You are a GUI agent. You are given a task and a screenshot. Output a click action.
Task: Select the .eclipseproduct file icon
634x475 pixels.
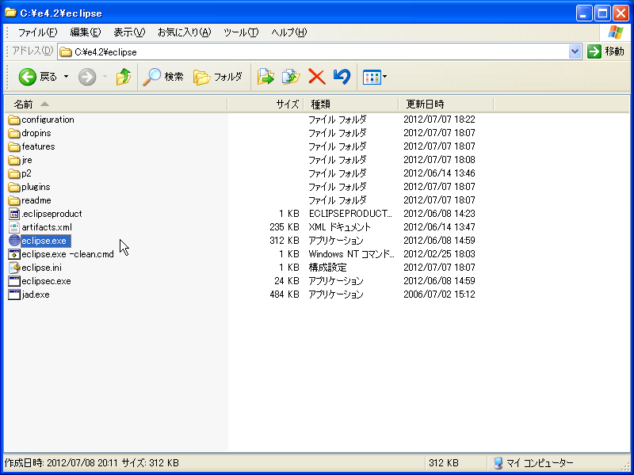point(14,214)
